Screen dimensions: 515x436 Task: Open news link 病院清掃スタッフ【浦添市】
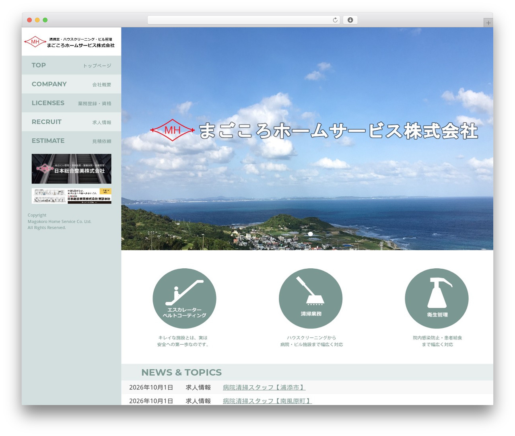264,387
